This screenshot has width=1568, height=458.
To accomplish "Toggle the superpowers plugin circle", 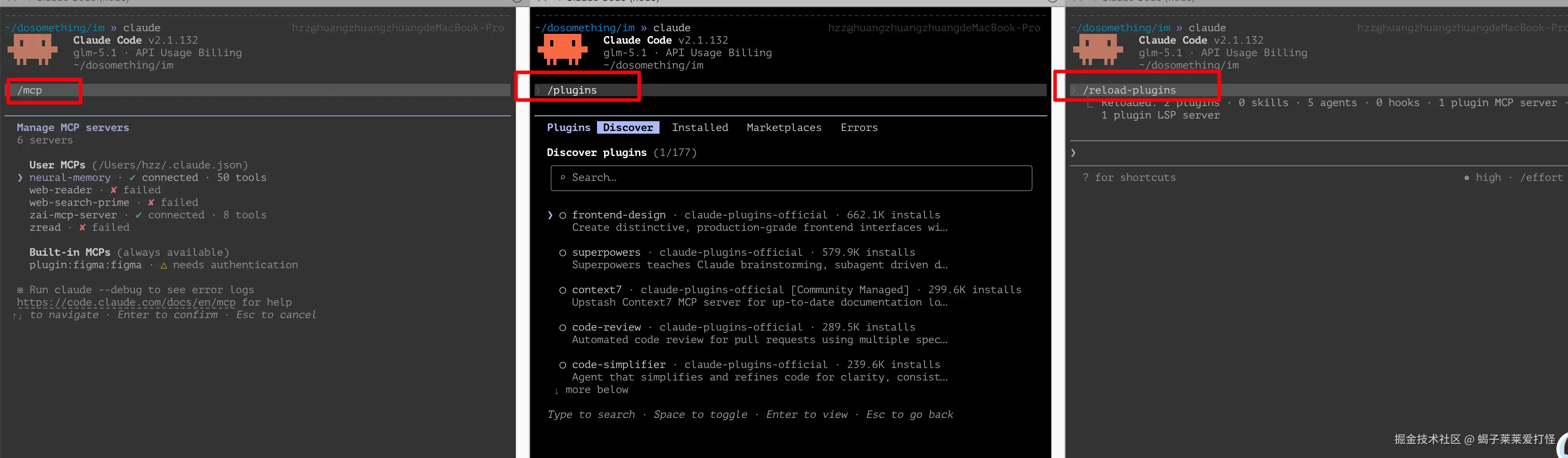I will coord(562,253).
